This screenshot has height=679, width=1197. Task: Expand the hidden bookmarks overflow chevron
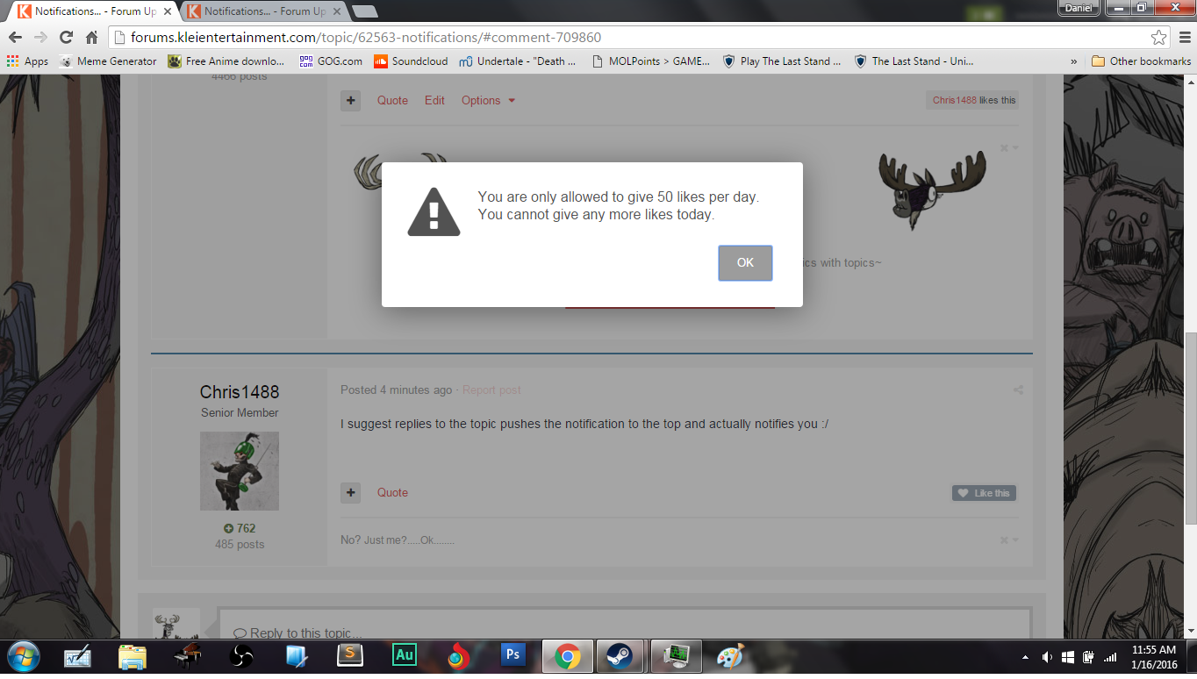click(x=1073, y=61)
